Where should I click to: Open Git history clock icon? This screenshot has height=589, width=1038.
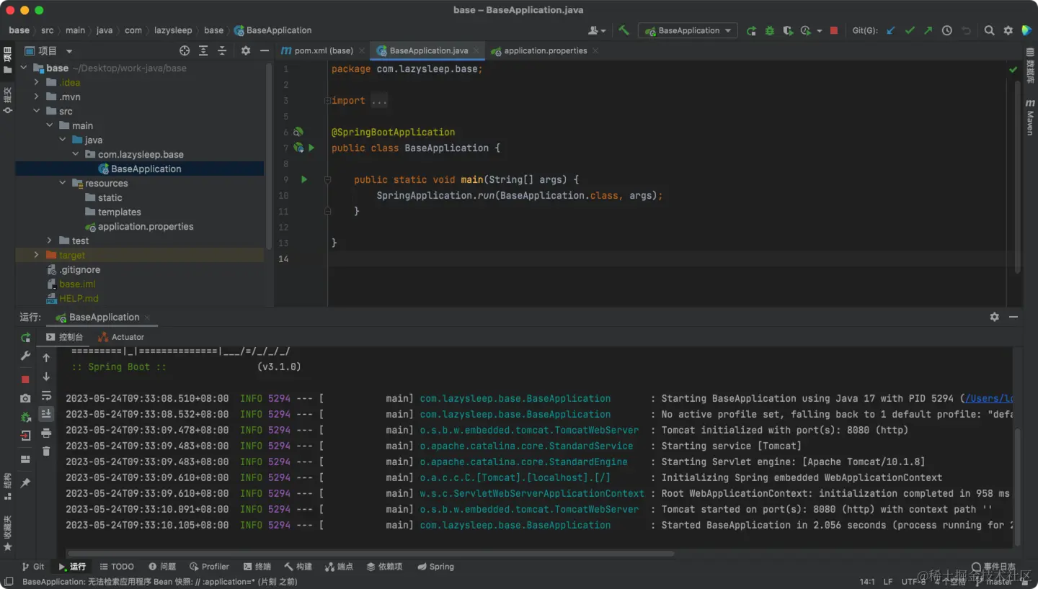point(947,31)
